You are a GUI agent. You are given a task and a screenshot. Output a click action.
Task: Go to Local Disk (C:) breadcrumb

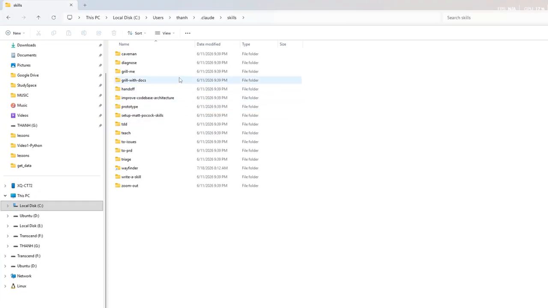coord(126,18)
